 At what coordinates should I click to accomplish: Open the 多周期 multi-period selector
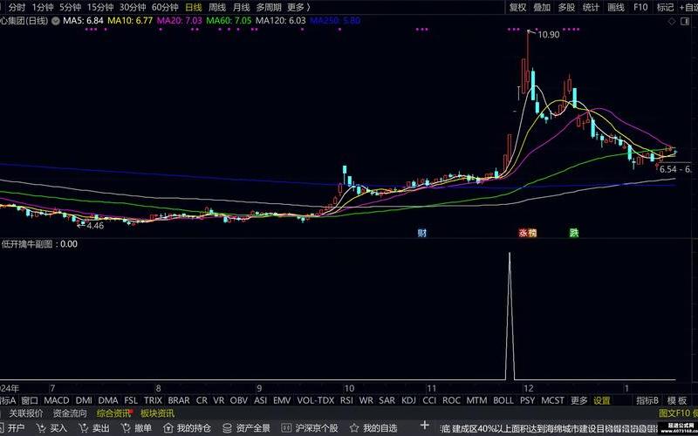(269, 7)
